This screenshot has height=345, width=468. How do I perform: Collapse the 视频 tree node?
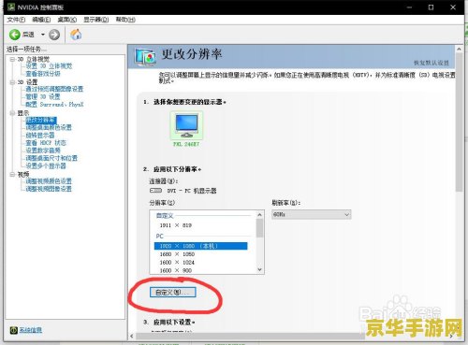pos(12,174)
